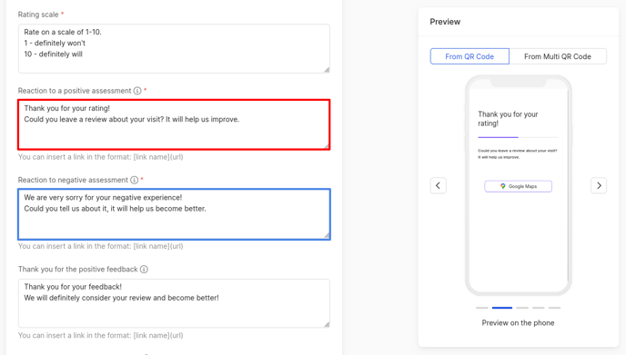
Task: Click the Google Maps pin icon in preview
Action: click(503, 186)
